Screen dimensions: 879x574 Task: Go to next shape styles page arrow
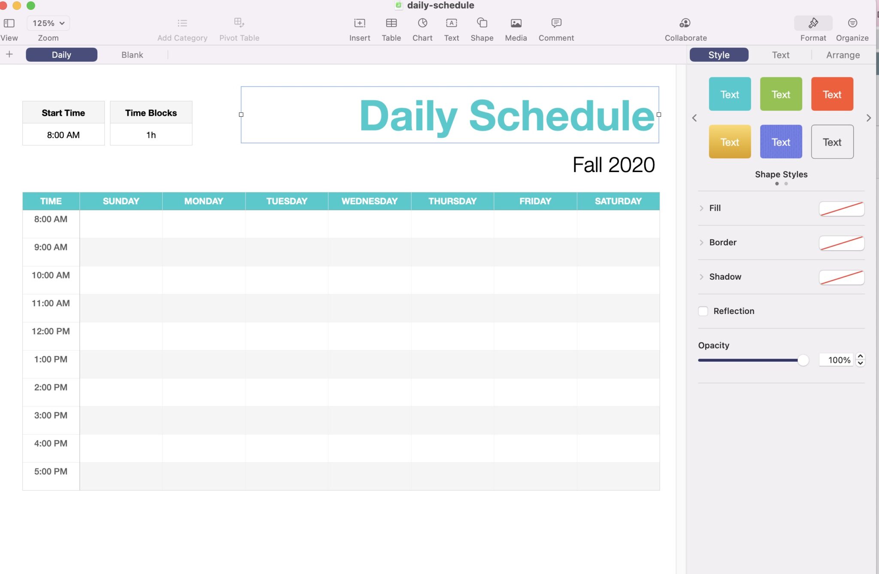(x=869, y=118)
